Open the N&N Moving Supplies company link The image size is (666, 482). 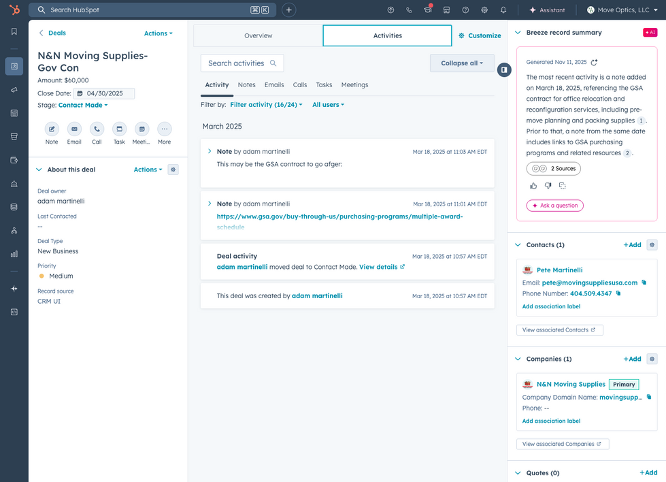571,384
